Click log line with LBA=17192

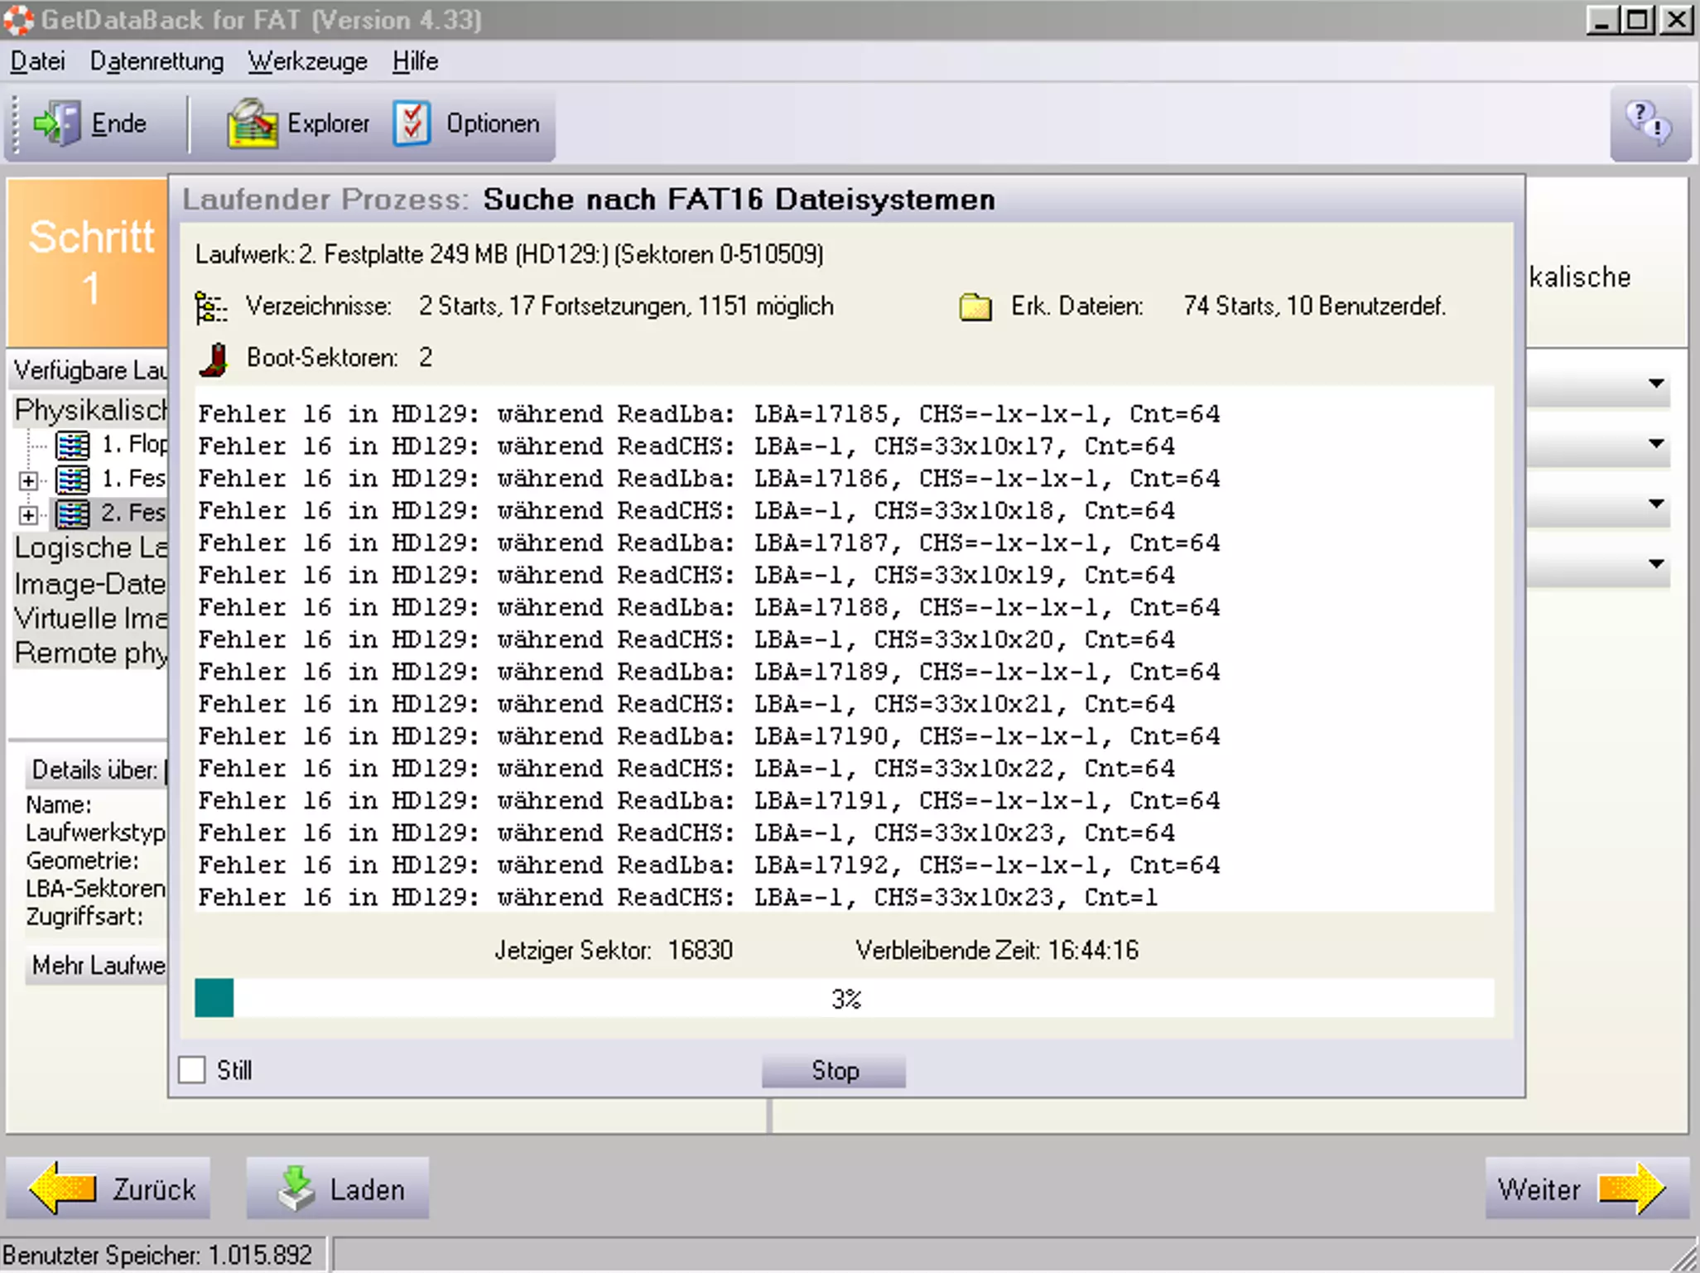[709, 865]
